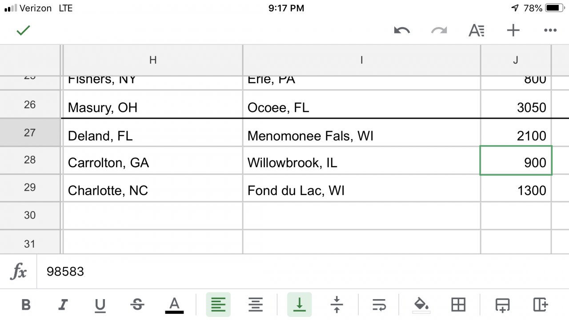Align cell content to vertical middle
The width and height of the screenshot is (569, 320).
(x=337, y=305)
